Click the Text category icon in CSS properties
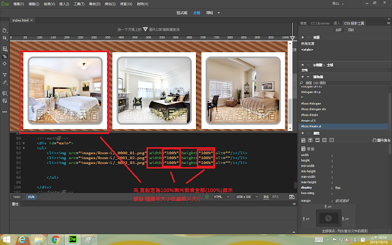 point(311,140)
